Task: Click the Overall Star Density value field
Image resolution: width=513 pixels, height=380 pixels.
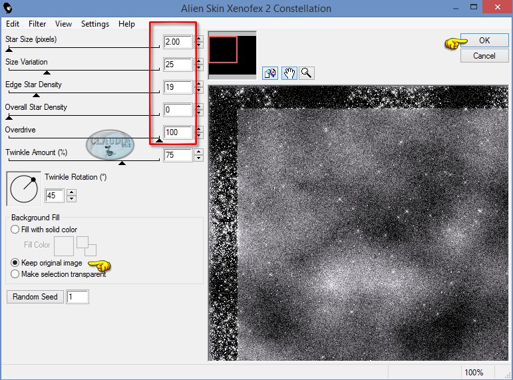Action: pos(178,110)
